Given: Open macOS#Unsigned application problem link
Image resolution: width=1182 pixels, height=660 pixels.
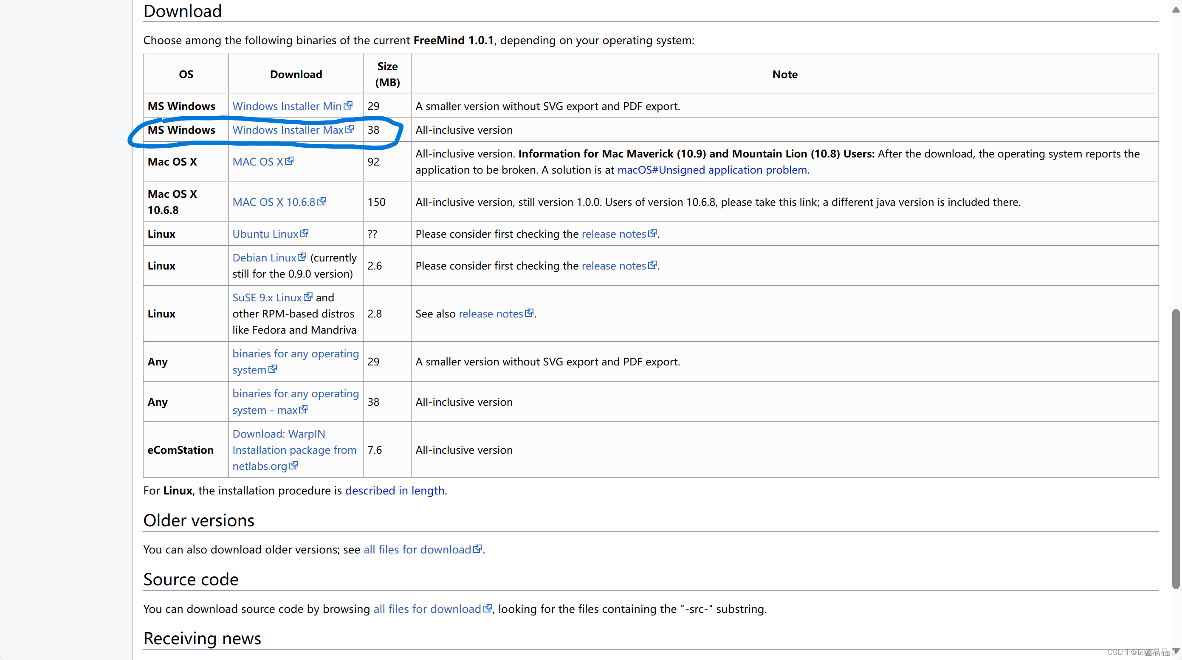Looking at the screenshot, I should click(x=712, y=170).
